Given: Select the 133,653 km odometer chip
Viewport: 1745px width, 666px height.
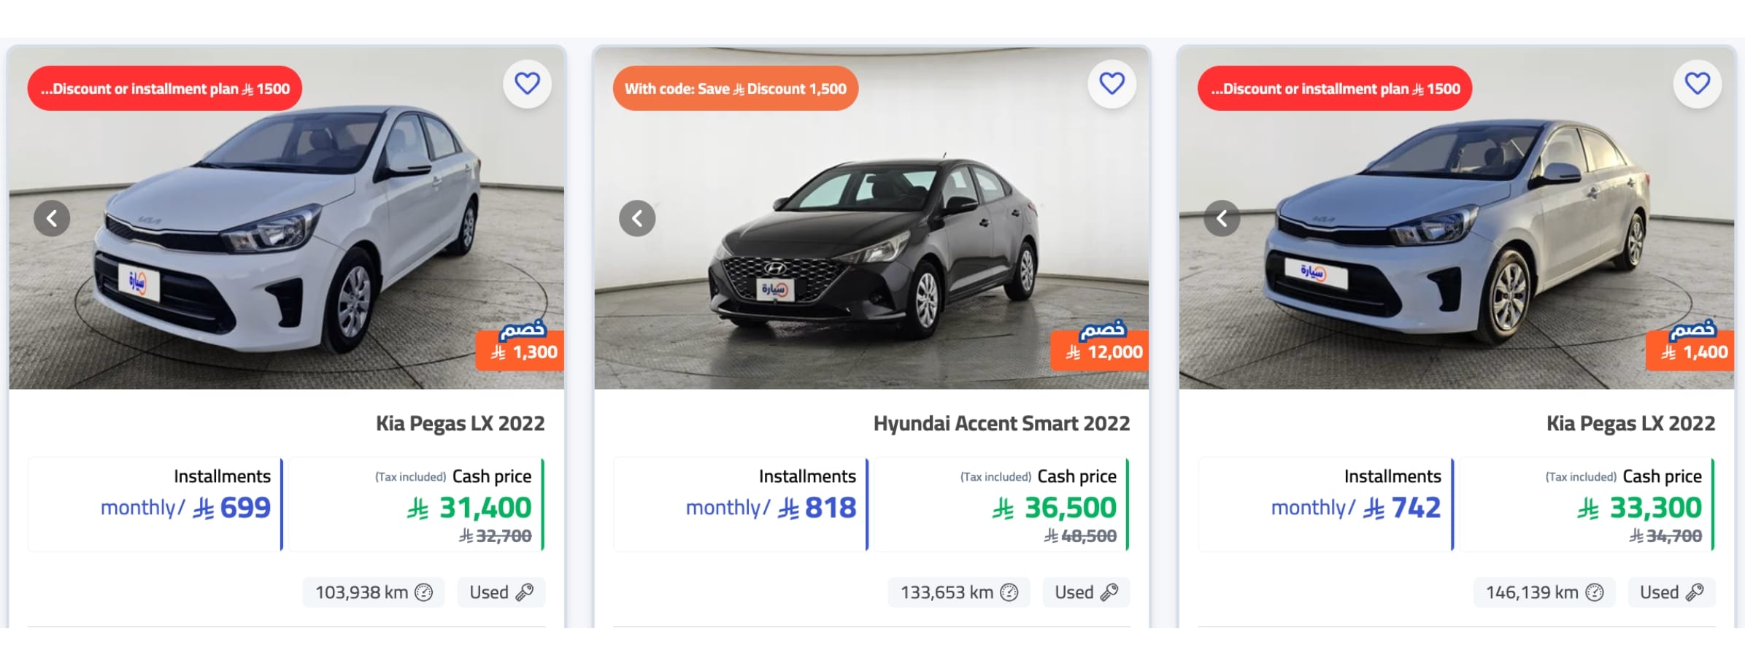Looking at the screenshot, I should click(x=958, y=592).
